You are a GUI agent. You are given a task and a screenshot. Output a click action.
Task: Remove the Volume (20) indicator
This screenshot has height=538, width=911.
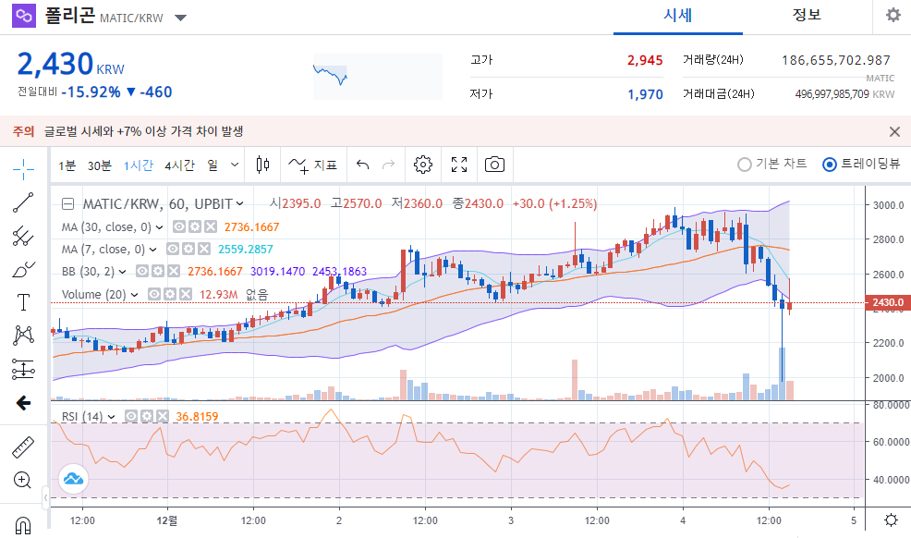186,294
